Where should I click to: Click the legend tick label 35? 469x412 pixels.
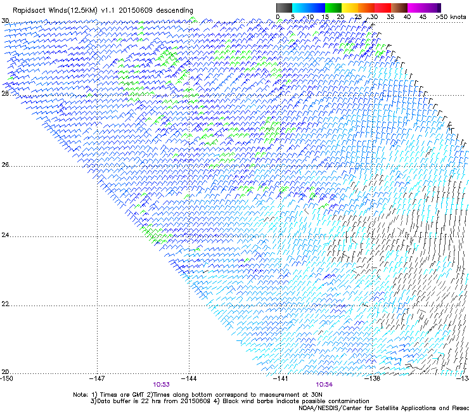[x=390, y=16]
